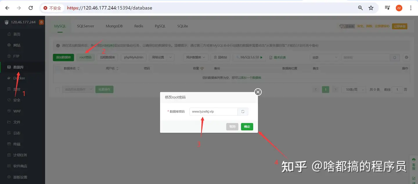Open table settings with the gear icon
This screenshot has width=418, height=184.
click(x=406, y=57)
